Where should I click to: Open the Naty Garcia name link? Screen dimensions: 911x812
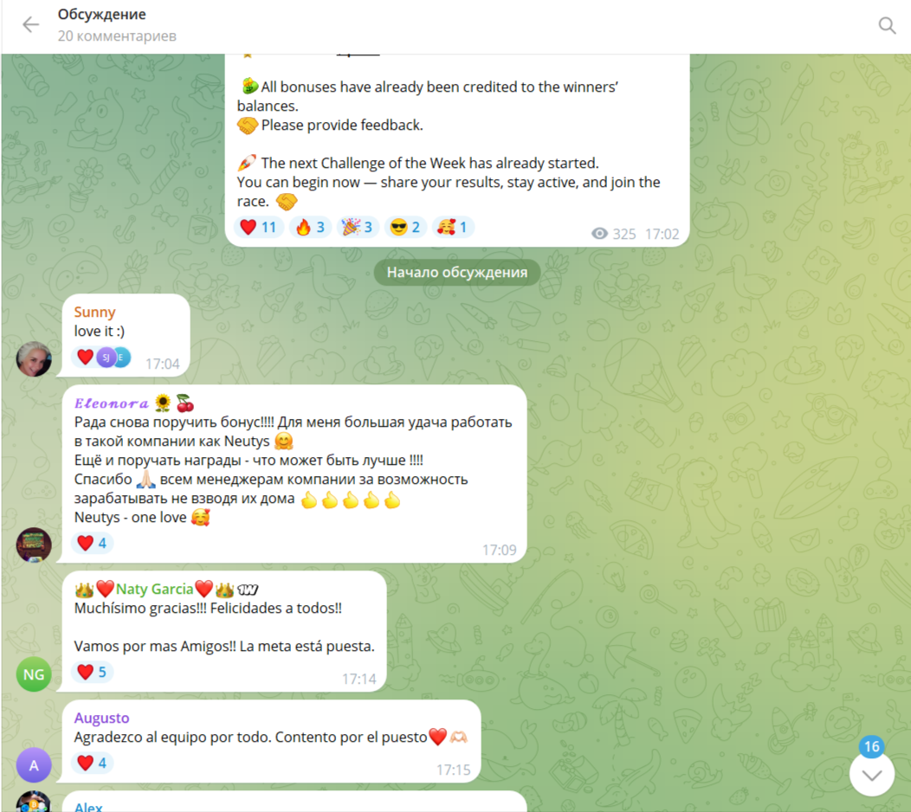click(154, 589)
